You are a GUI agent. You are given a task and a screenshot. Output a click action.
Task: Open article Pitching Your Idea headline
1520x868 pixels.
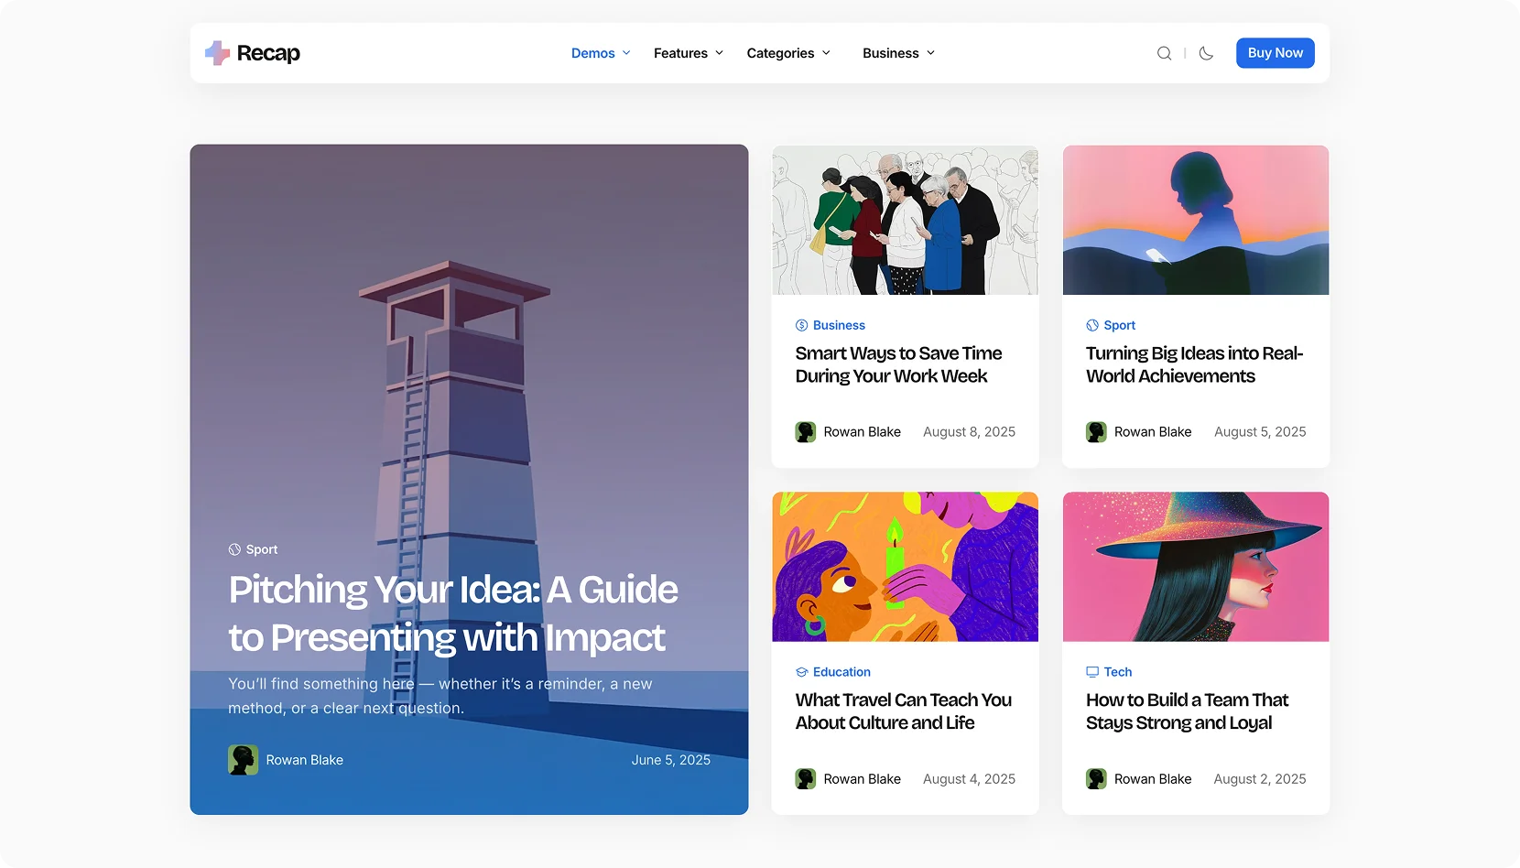453,613
